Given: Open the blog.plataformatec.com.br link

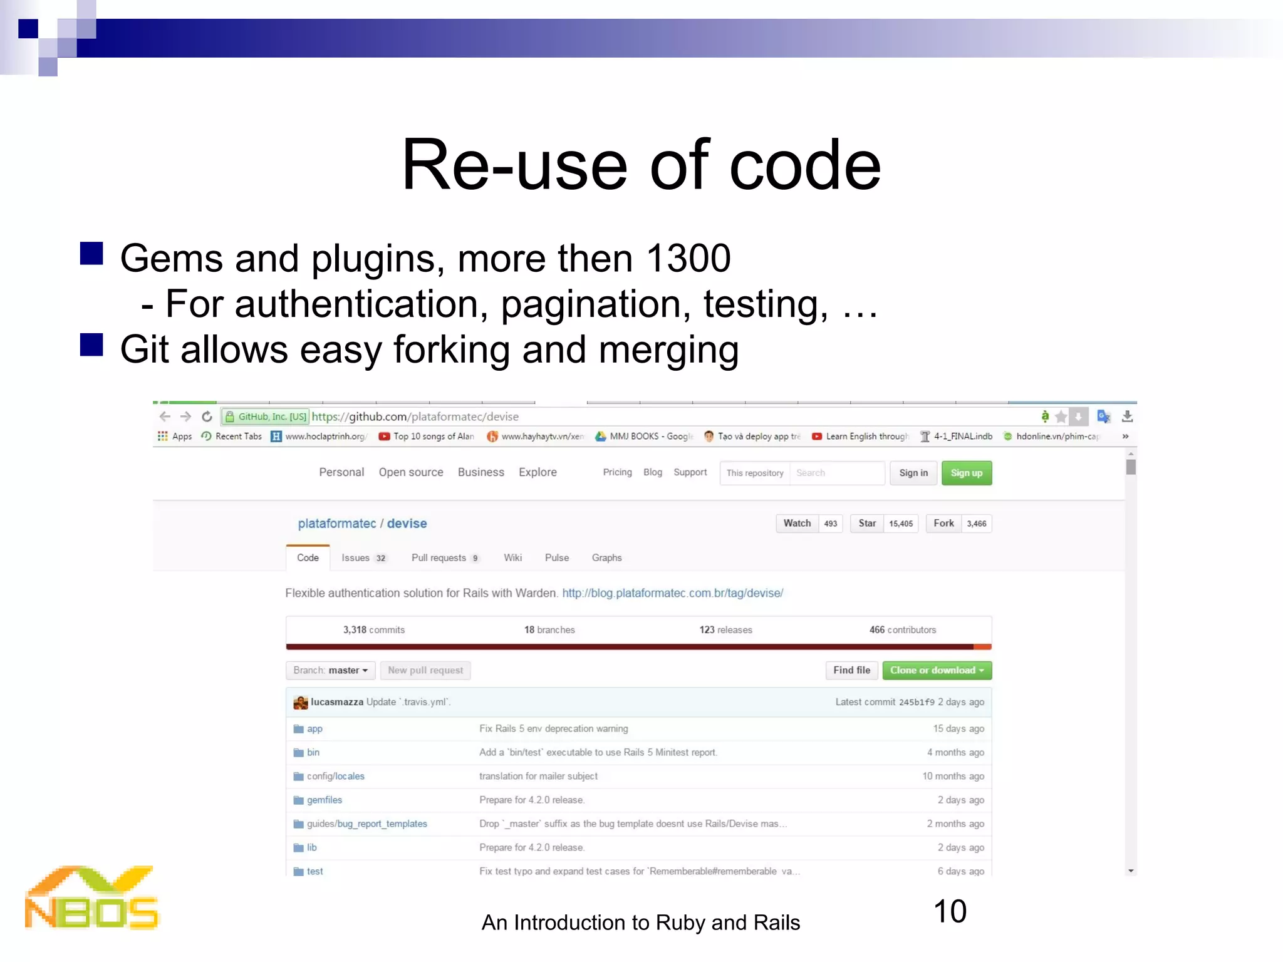Looking at the screenshot, I should point(672,593).
